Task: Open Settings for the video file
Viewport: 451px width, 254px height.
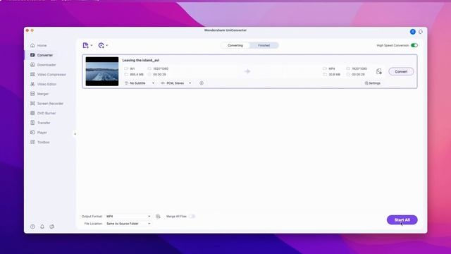Action: [373, 83]
